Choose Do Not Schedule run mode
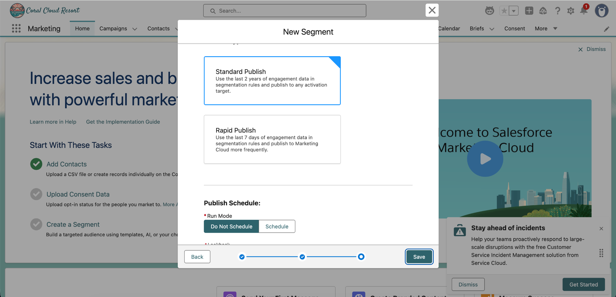 pyautogui.click(x=231, y=226)
